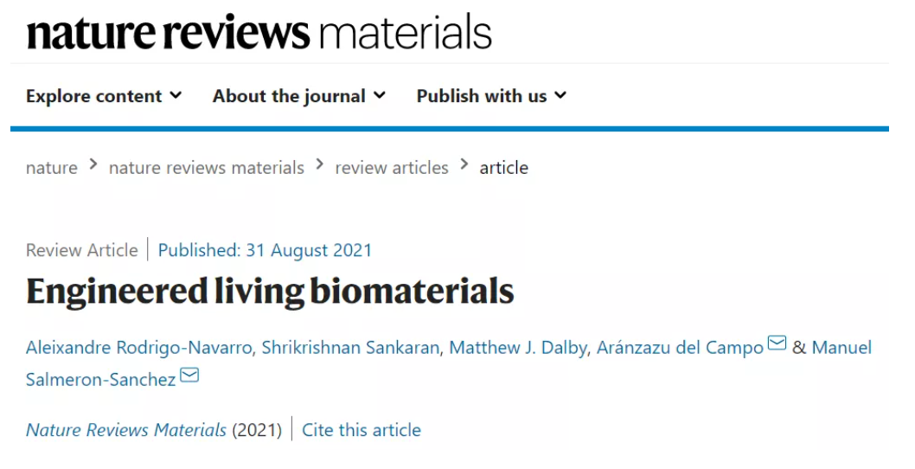Click the Engineered living biomaterials title
Screen dimensions: 915x469
pos(270,292)
